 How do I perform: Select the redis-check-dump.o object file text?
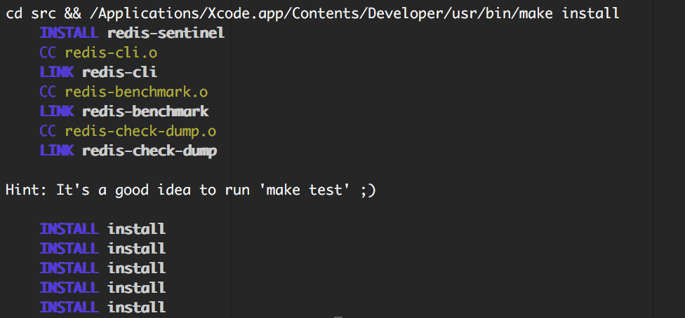tap(140, 131)
